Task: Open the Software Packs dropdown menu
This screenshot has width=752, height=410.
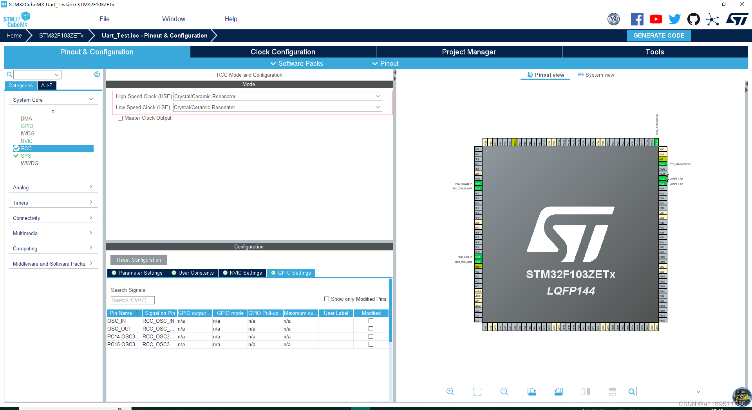Action: coord(297,63)
